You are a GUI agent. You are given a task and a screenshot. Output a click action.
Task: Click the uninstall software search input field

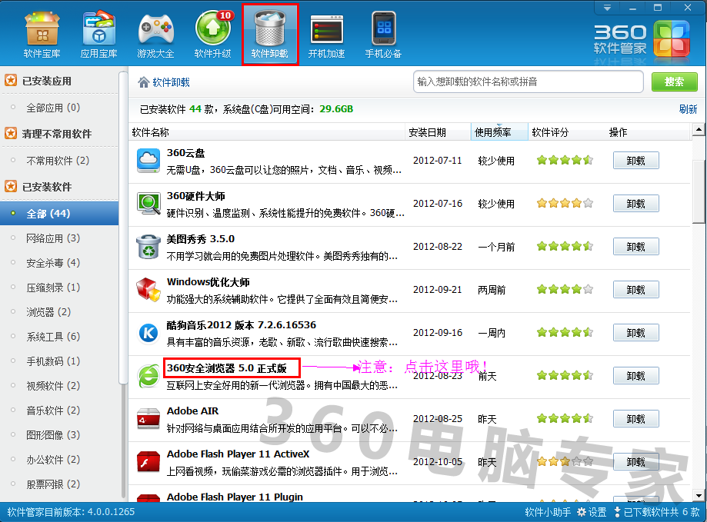point(528,81)
